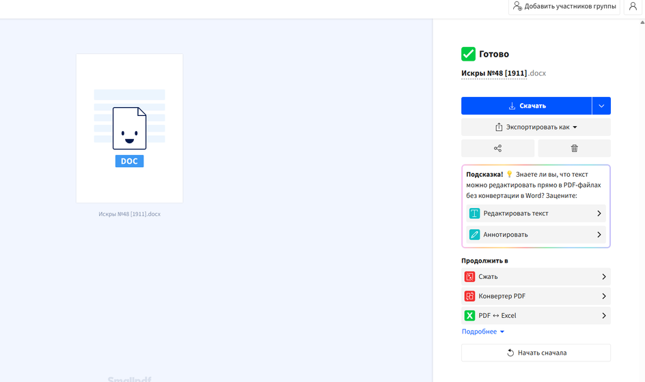Viewport: 645px width, 382px height.
Task: Click the user profile icon at top right
Action: (633, 7)
